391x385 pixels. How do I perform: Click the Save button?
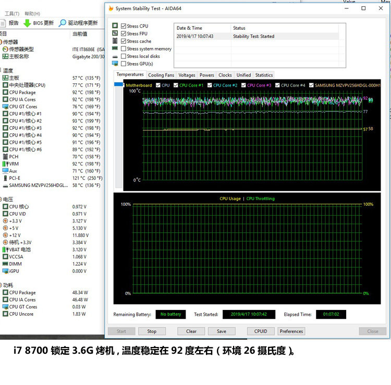(222, 331)
